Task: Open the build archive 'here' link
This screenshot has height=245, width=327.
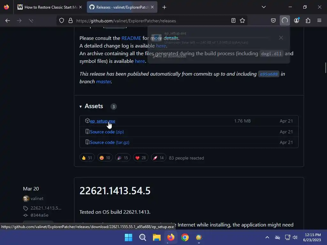Action: pyautogui.click(x=140, y=61)
